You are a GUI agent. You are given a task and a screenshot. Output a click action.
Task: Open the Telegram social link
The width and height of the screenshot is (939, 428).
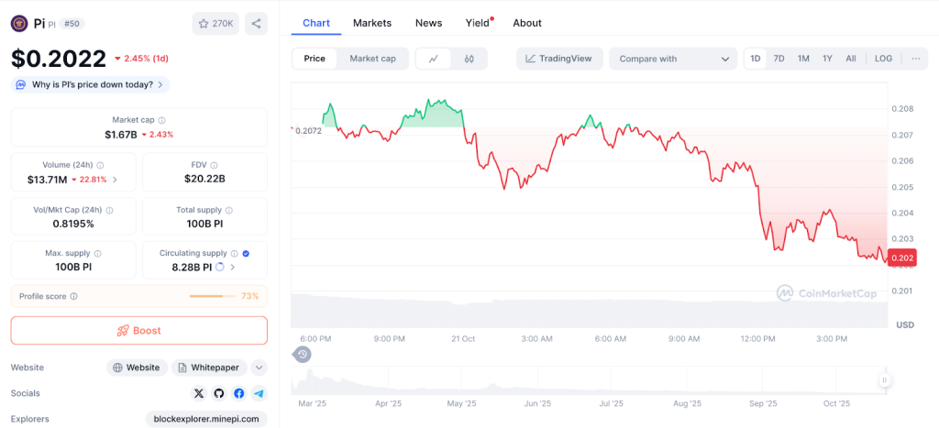click(x=259, y=393)
